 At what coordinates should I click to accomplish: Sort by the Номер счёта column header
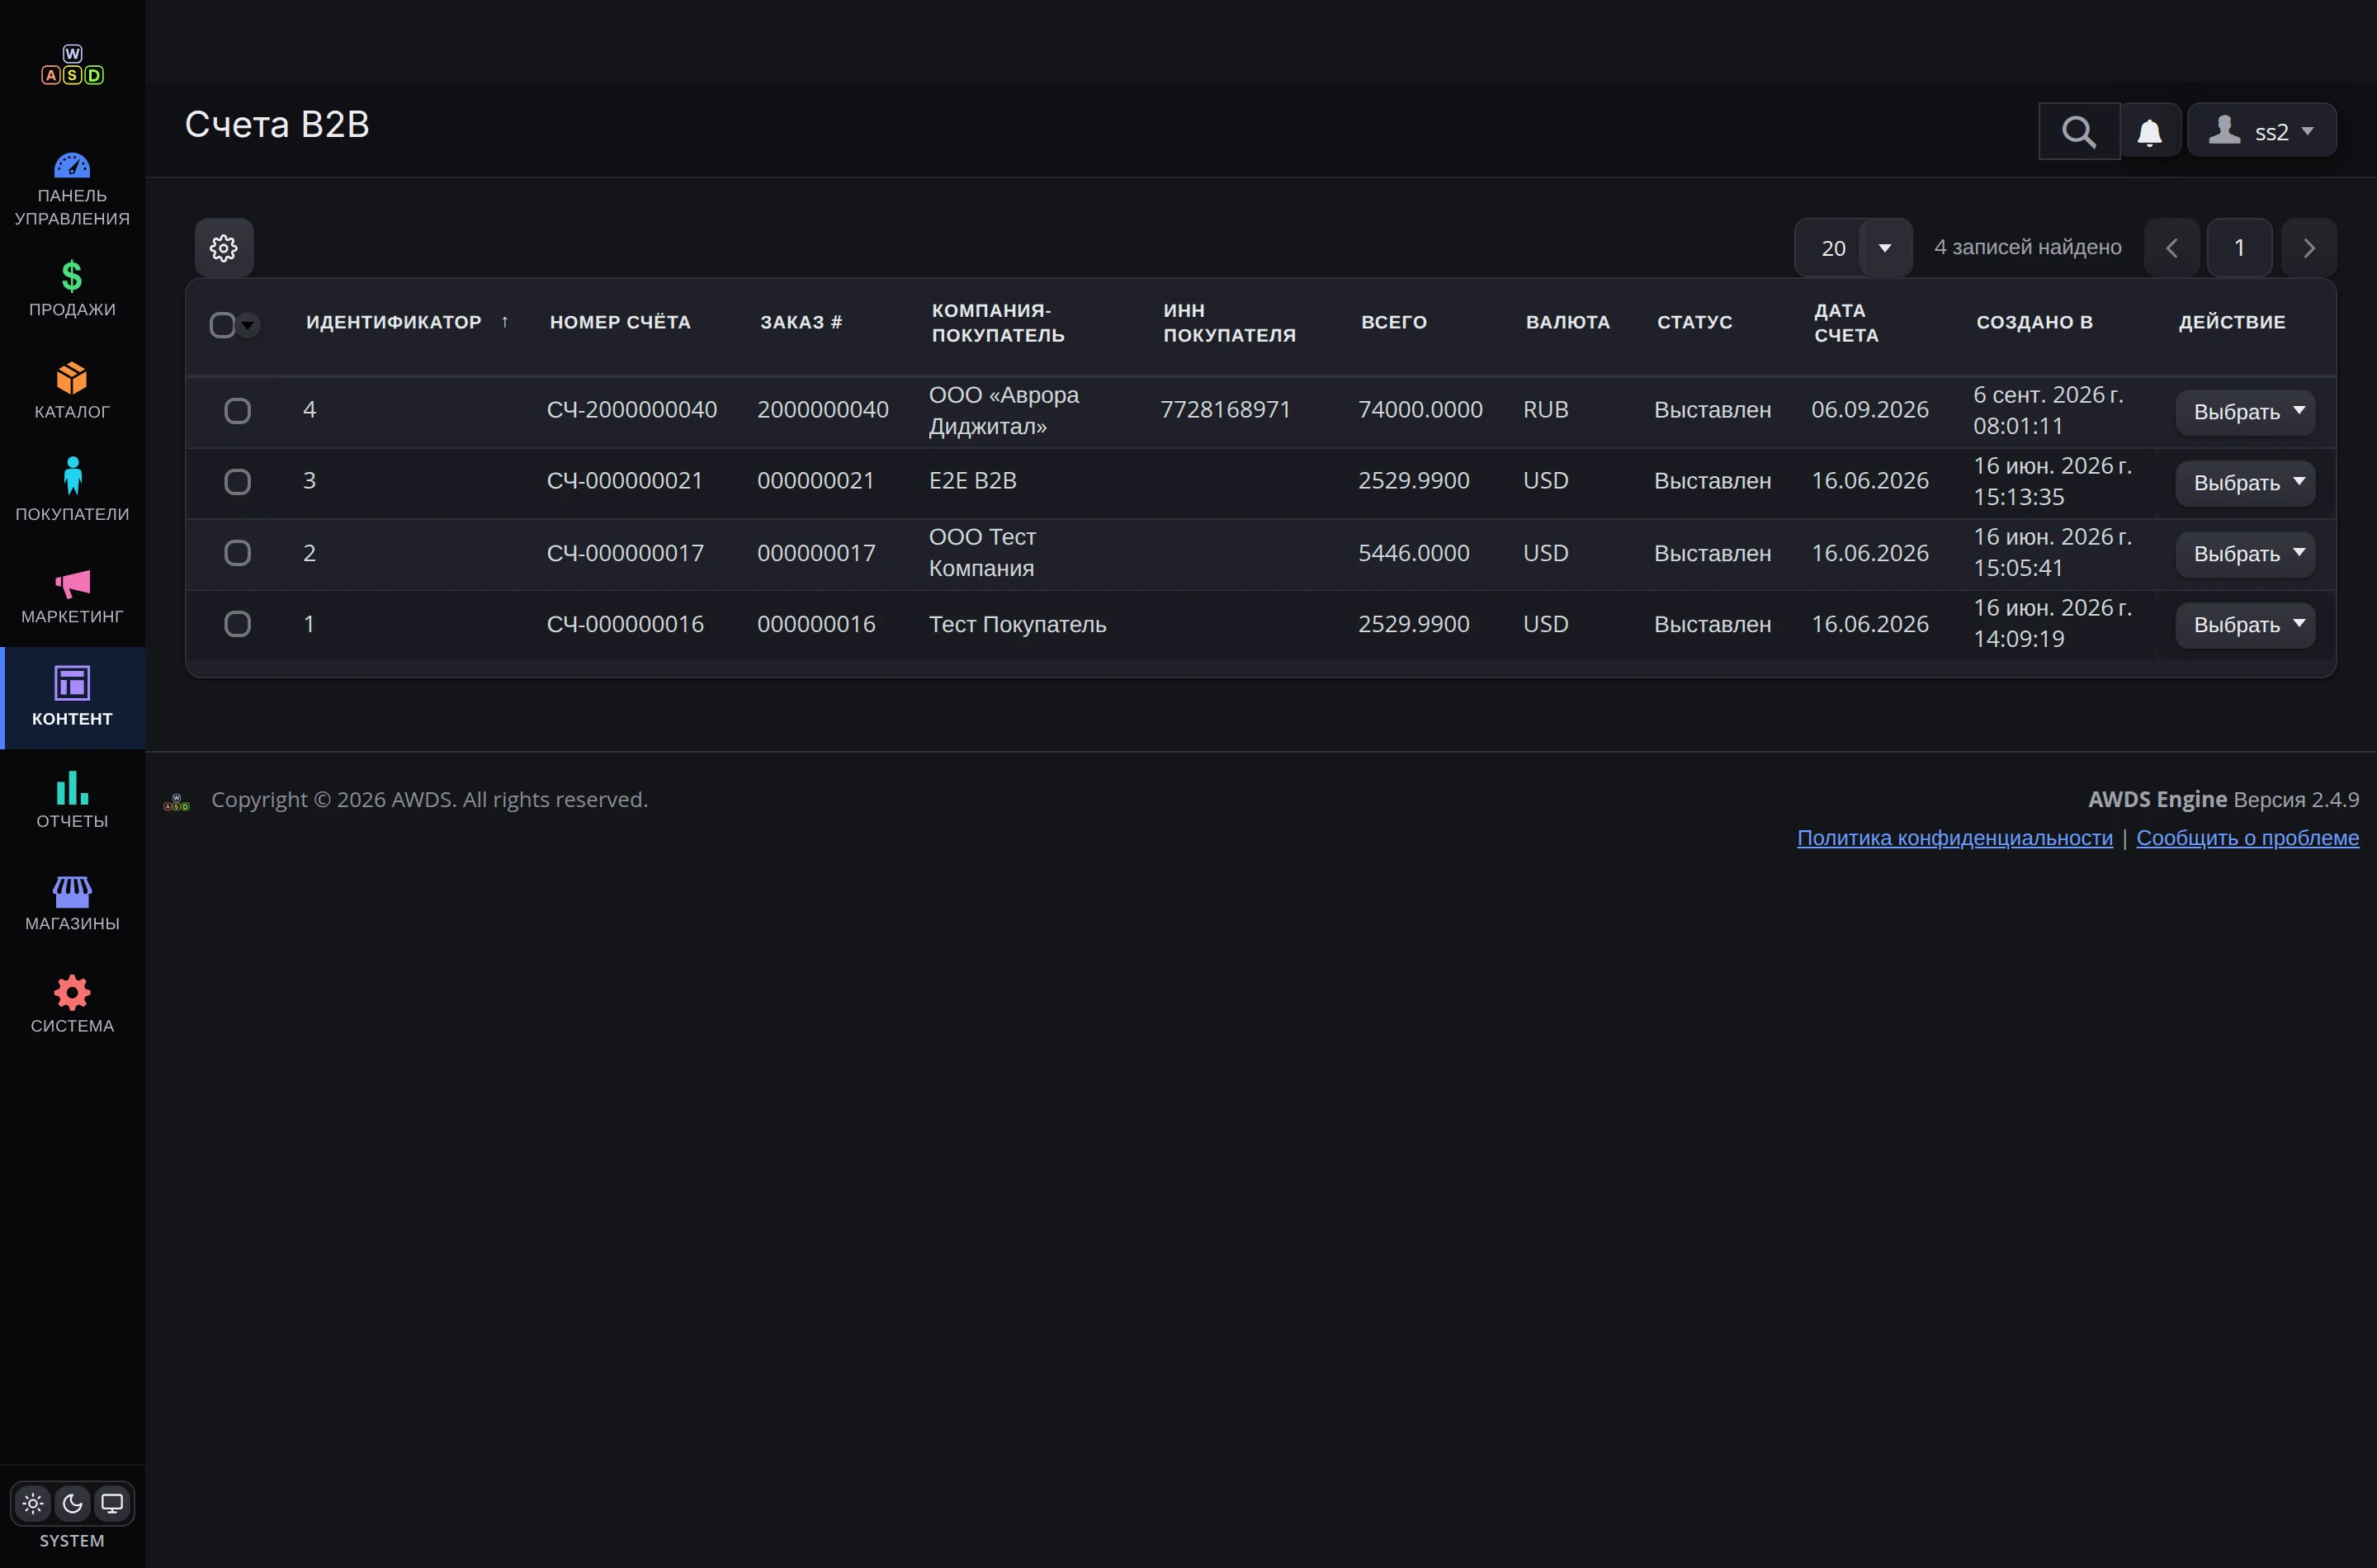point(620,322)
